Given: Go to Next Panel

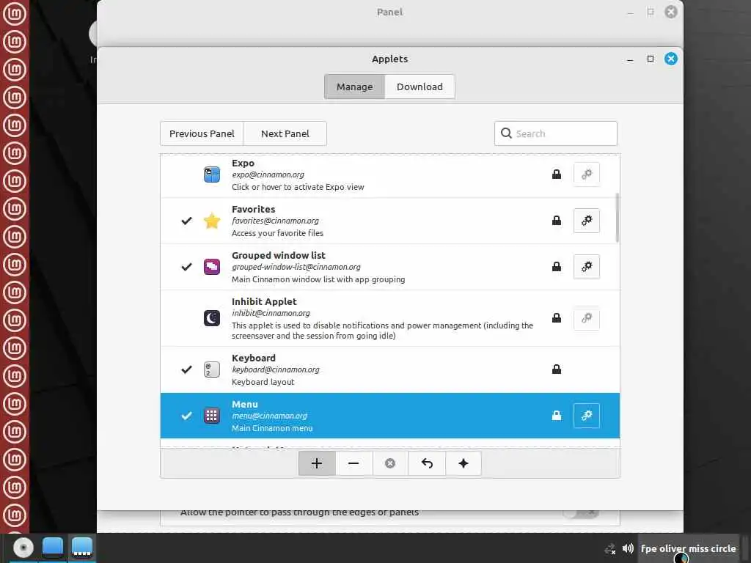Looking at the screenshot, I should 285,133.
